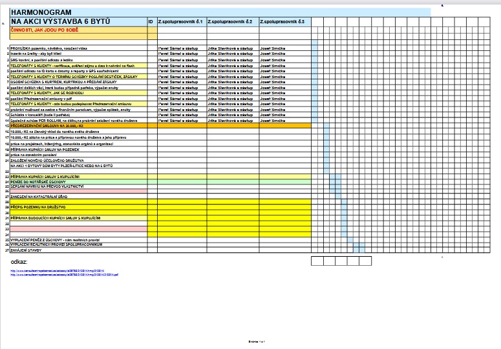Select the 'NA AKCI VÝSTAVBA 6 BYTŮ' heading

pos(79,22)
